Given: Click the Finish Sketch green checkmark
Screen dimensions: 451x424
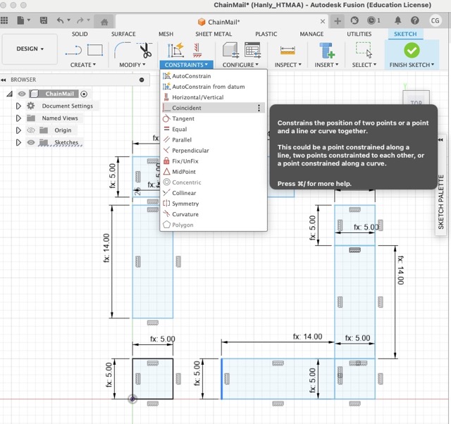Looking at the screenshot, I should tap(412, 50).
